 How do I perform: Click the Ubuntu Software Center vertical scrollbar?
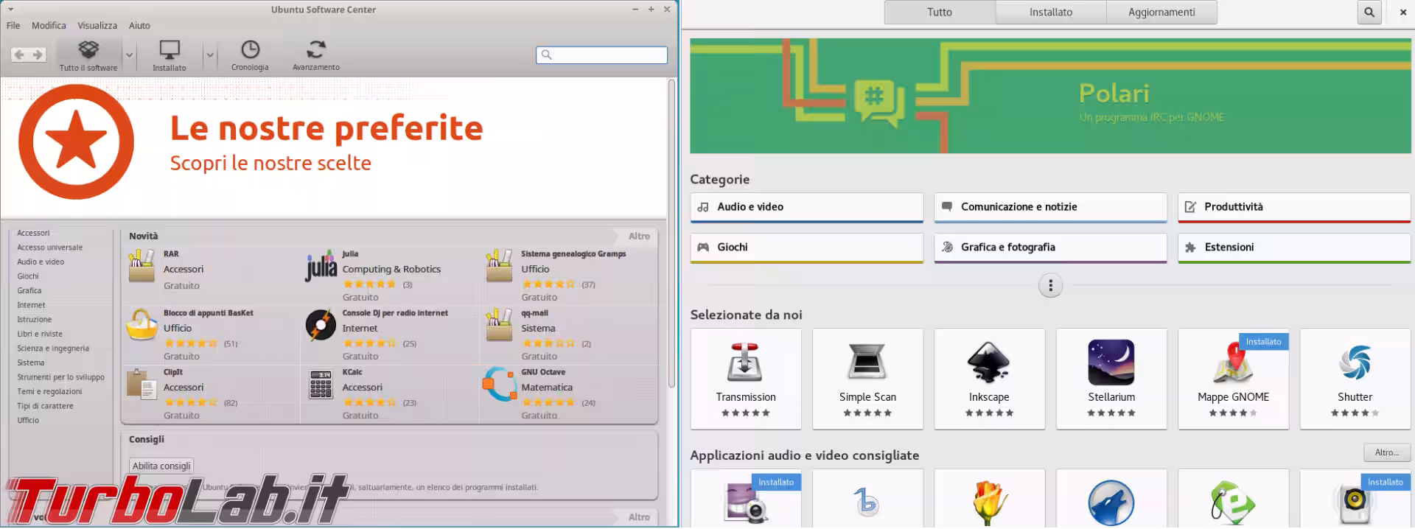coord(671,234)
